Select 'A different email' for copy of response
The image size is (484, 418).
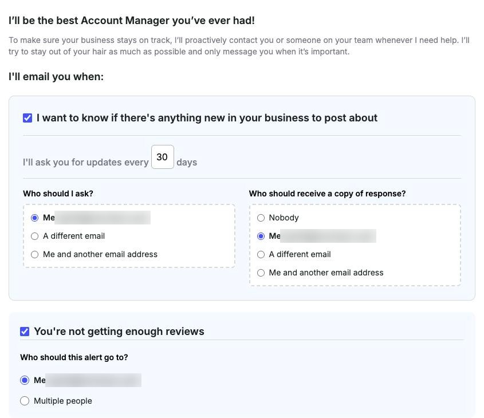261,254
